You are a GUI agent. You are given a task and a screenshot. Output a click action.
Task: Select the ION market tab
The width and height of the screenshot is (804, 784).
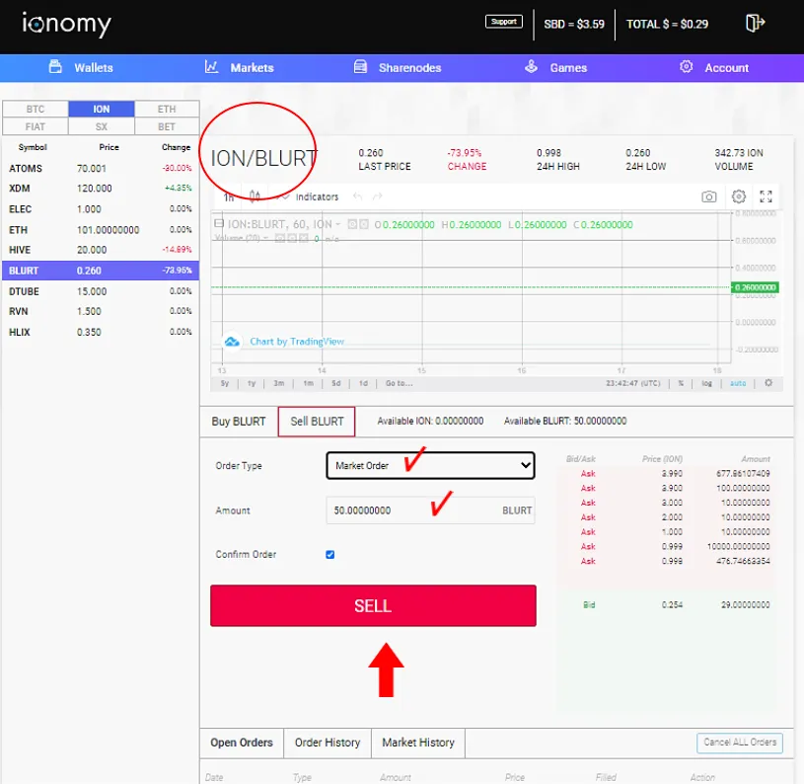tap(102, 109)
